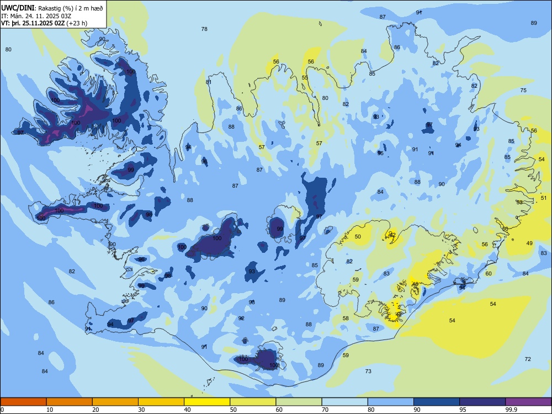Click the bright yellow 40–50 legend swatch
552x414 pixels.
(207, 402)
